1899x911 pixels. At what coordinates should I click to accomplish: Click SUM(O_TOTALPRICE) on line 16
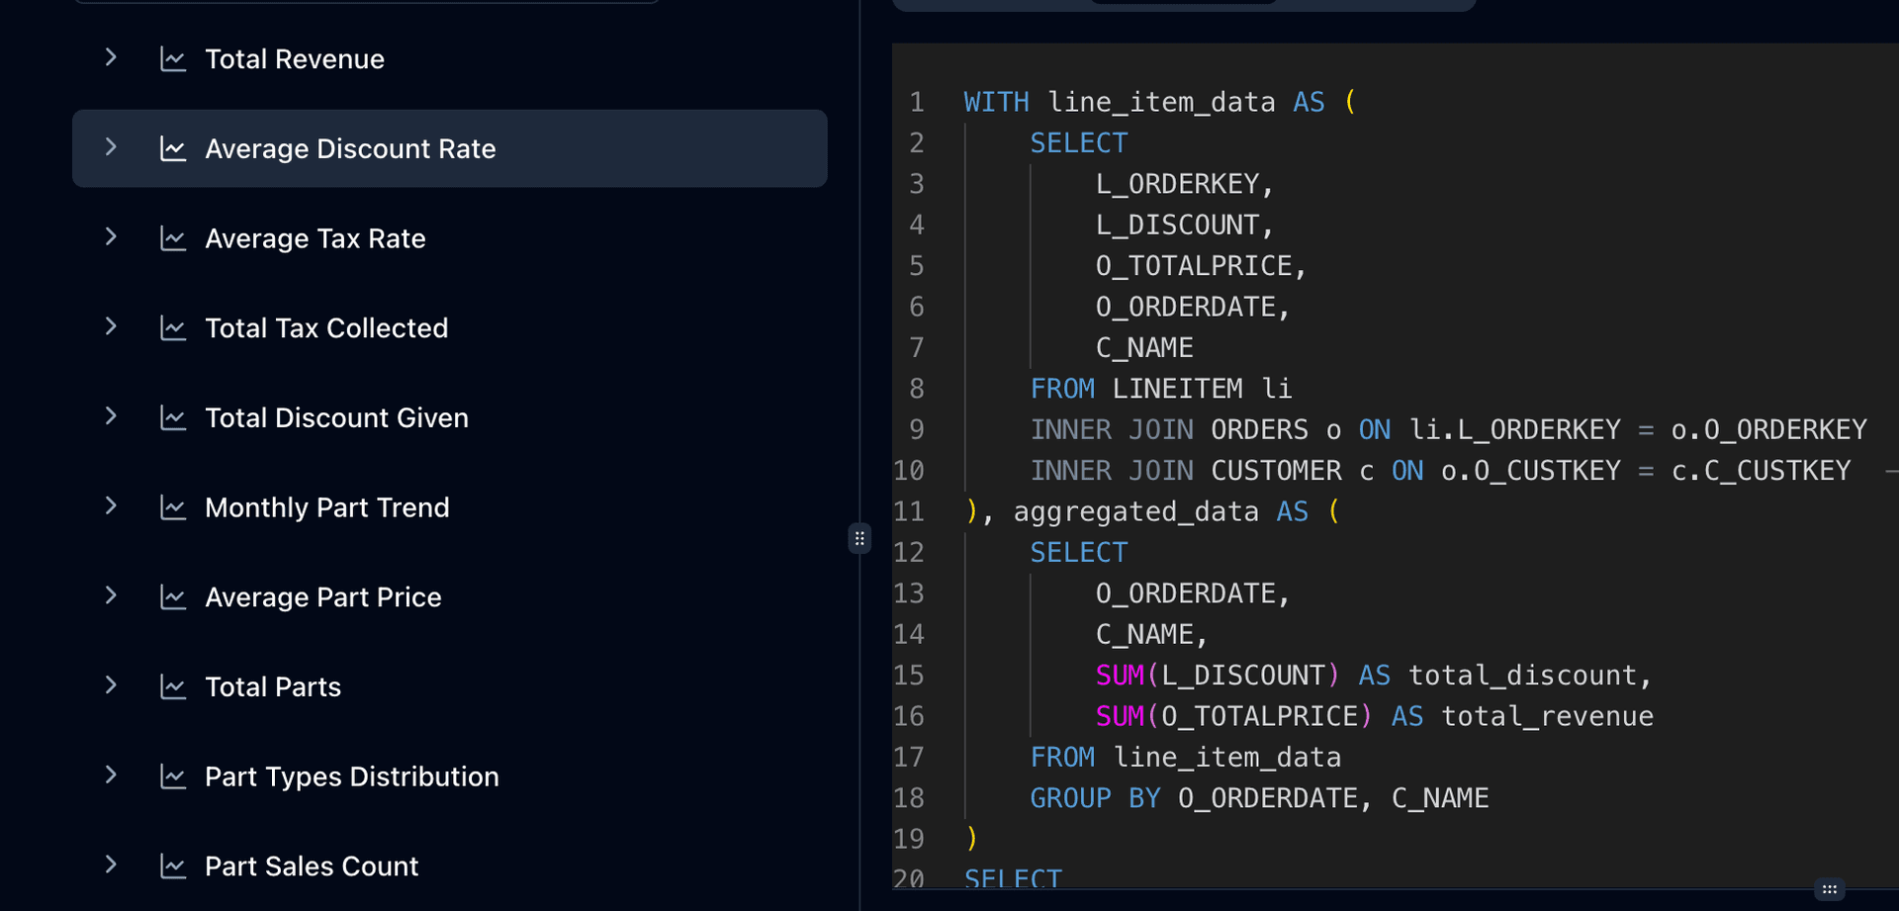(1234, 716)
